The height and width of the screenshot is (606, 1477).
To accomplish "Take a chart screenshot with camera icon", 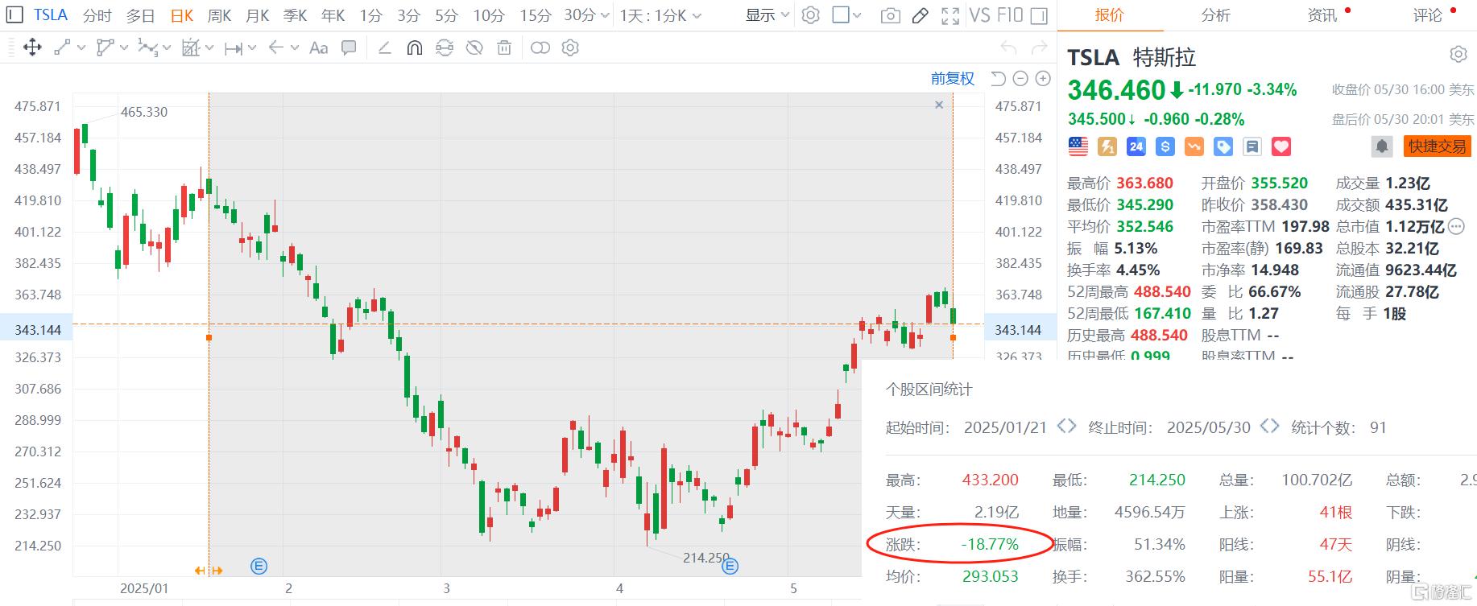I will (890, 15).
